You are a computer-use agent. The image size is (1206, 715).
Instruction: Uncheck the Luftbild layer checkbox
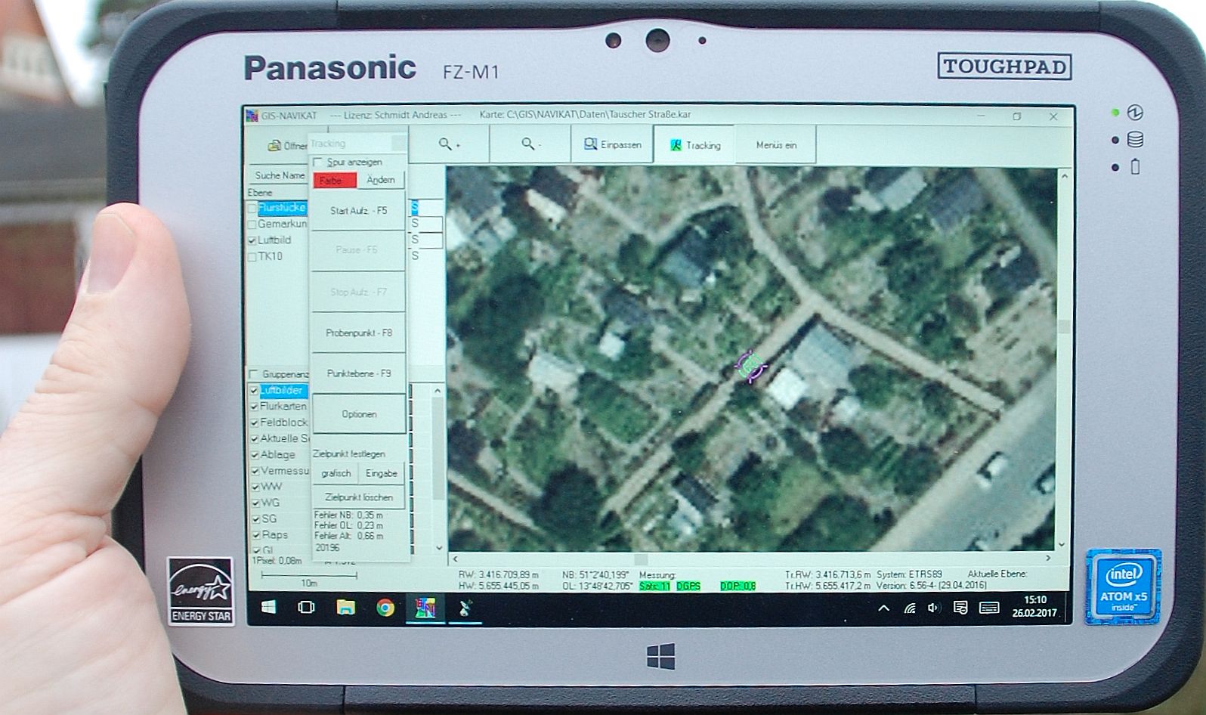tap(252, 240)
